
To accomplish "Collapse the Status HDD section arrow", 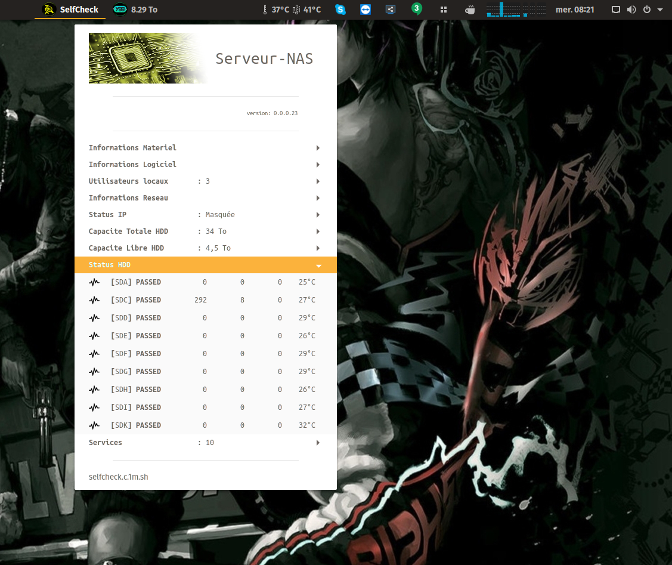I will click(x=319, y=265).
